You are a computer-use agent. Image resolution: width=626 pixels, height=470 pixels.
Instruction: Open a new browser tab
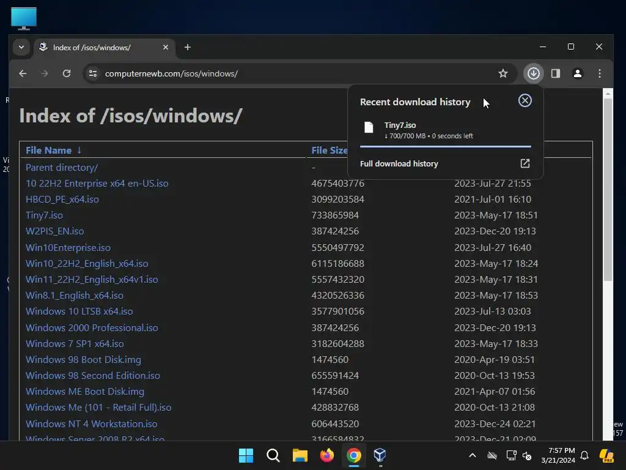click(x=187, y=47)
